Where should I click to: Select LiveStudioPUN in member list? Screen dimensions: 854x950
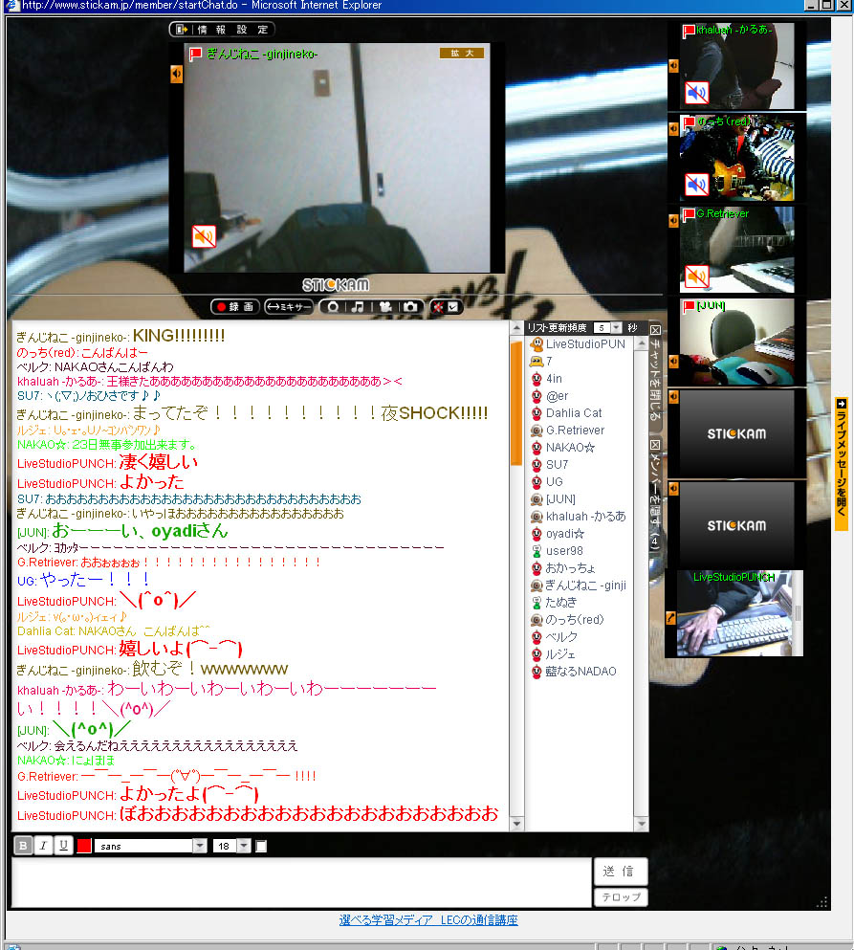578,344
